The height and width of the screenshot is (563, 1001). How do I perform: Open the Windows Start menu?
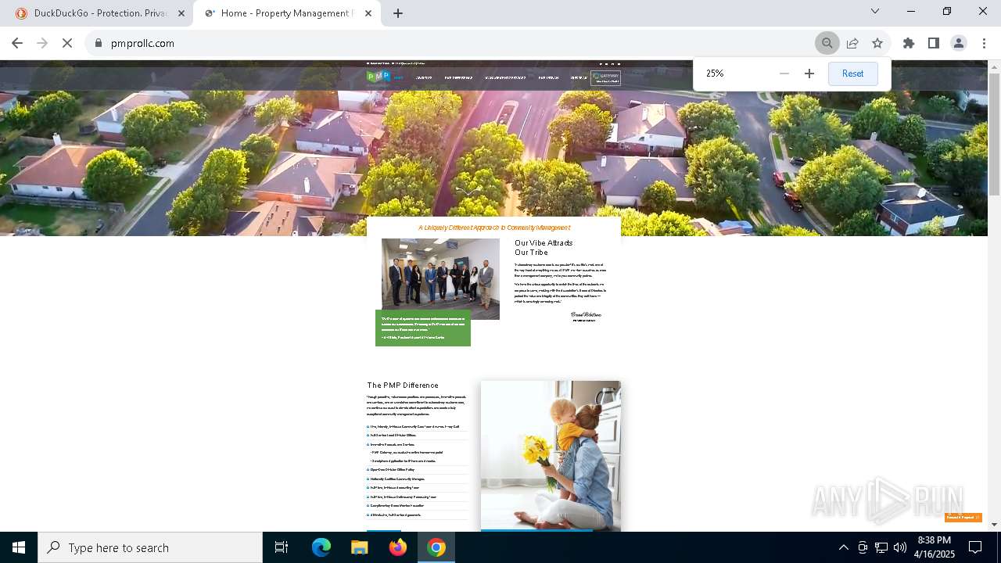coord(19,547)
